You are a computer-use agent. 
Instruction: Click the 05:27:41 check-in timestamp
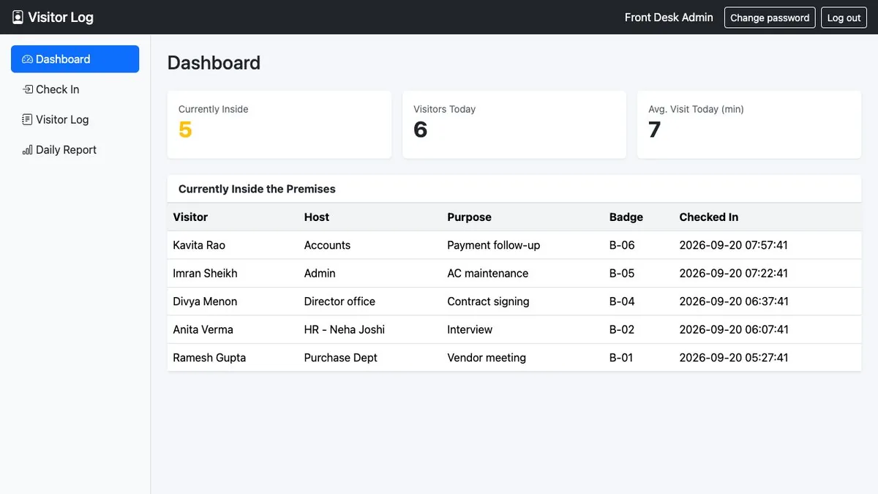734,358
